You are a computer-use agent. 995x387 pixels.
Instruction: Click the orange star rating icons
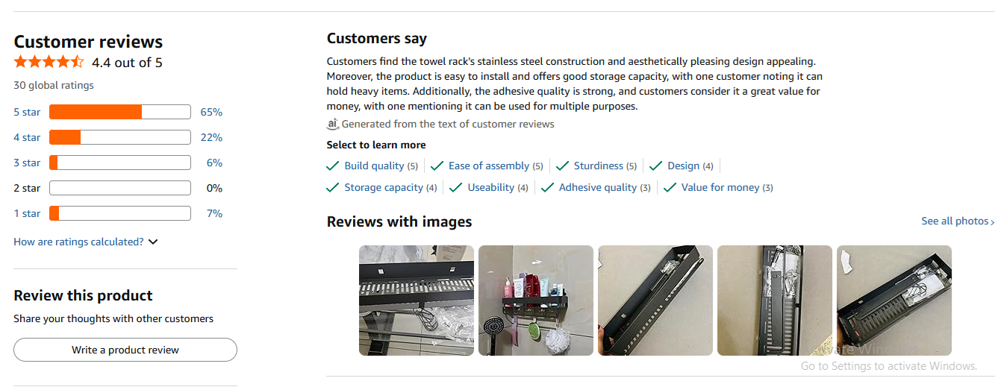[x=49, y=62]
